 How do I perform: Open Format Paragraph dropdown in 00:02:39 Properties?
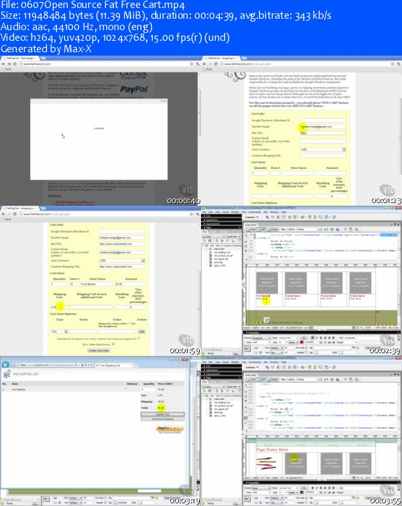click(x=261, y=338)
